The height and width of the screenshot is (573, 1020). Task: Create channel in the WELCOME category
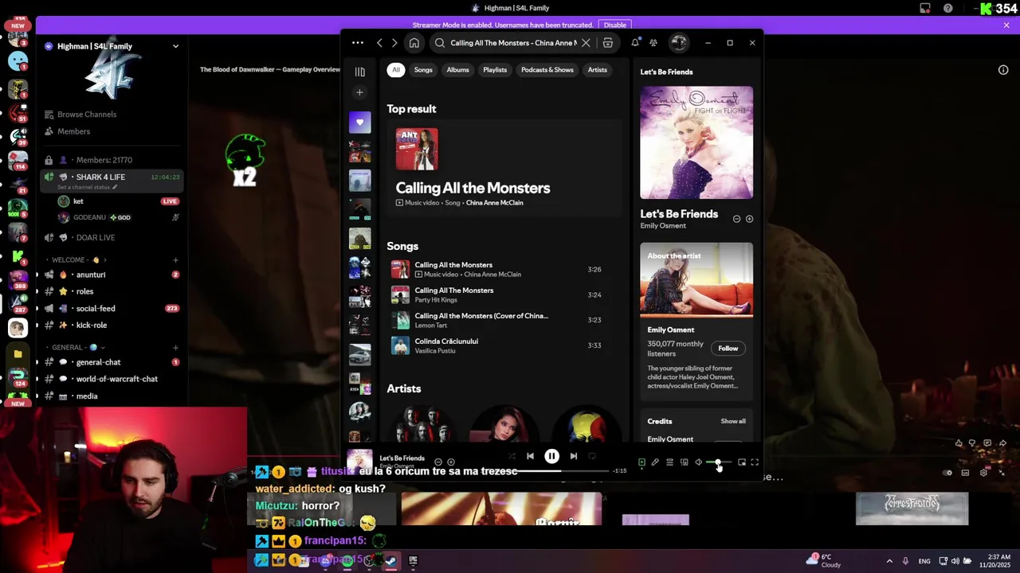175,260
